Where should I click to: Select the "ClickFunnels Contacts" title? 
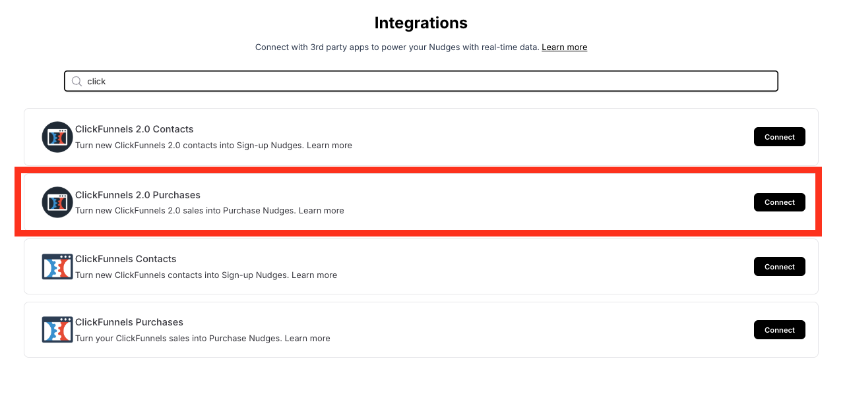(126, 259)
